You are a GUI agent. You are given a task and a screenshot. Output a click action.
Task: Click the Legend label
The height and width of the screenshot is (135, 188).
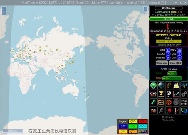coord(123,121)
